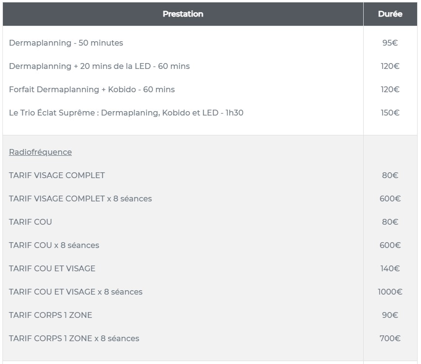Select TARIF CORPS 1 ZONE x 8 séances
421x364 pixels.
74,338
